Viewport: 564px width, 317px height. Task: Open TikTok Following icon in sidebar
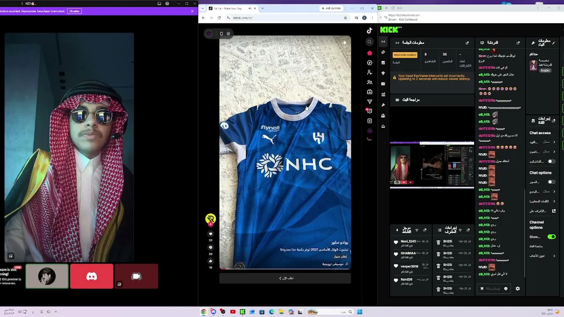[370, 72]
